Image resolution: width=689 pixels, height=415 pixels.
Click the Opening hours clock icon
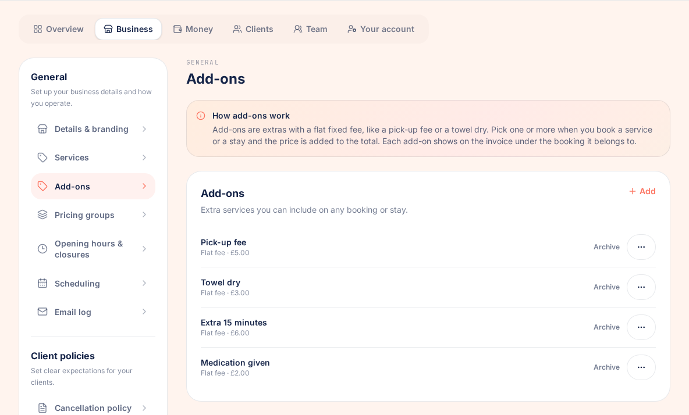[x=42, y=249]
